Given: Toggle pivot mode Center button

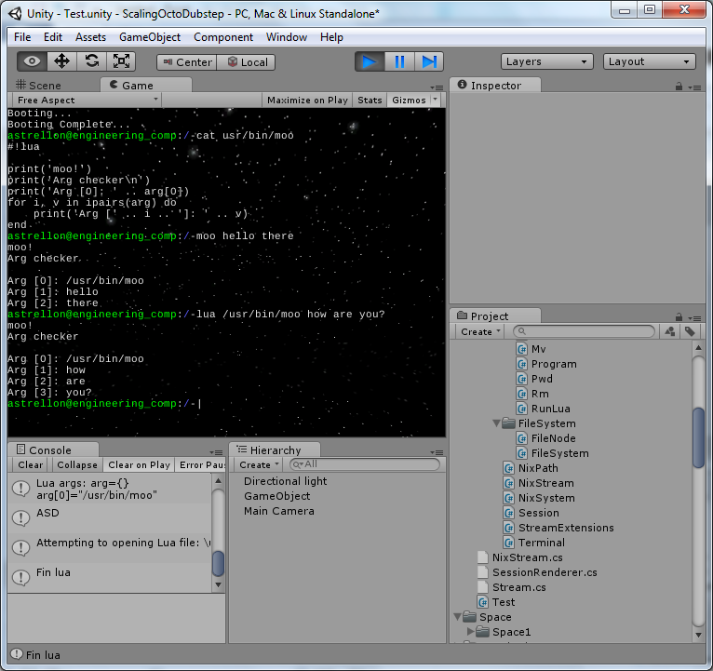Looking at the screenshot, I should tap(187, 62).
